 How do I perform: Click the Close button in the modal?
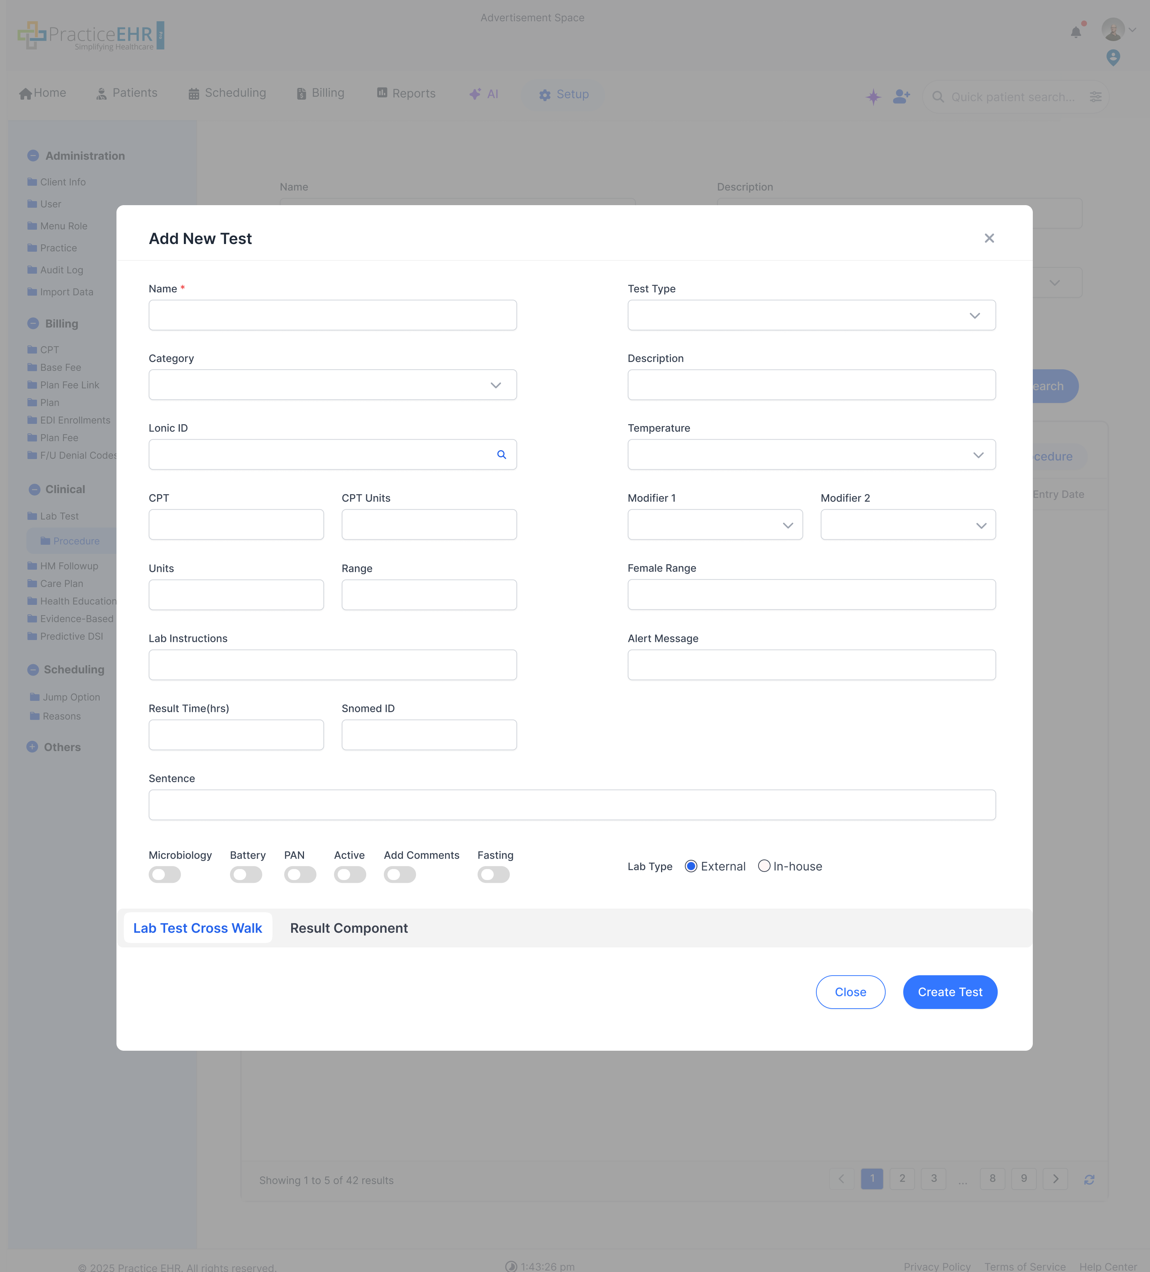pos(850,992)
